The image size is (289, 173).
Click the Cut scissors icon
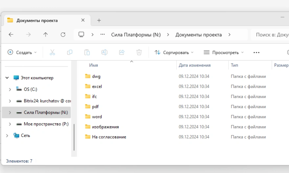[x=52, y=52]
